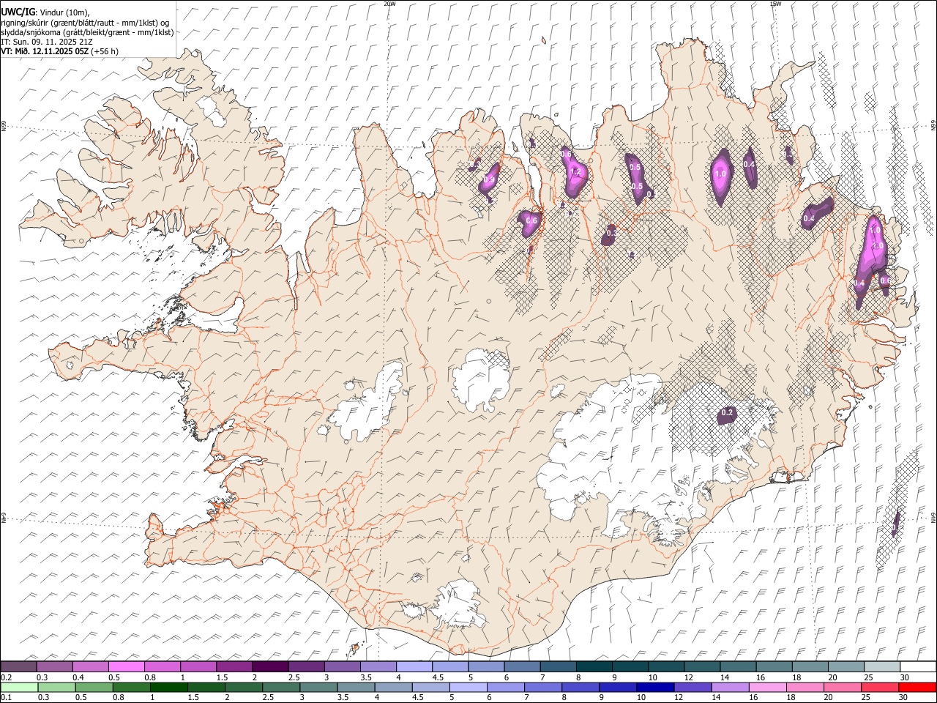Click the valid time 'VT: Mið. 12.11.2025 05Z (+56 h)'

pyautogui.click(x=59, y=51)
